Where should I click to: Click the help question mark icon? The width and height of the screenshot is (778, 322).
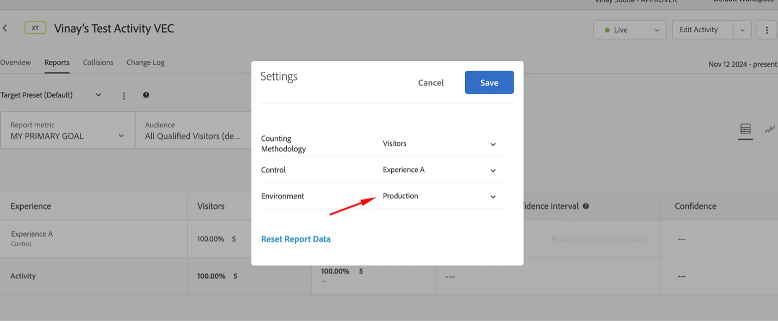point(146,95)
